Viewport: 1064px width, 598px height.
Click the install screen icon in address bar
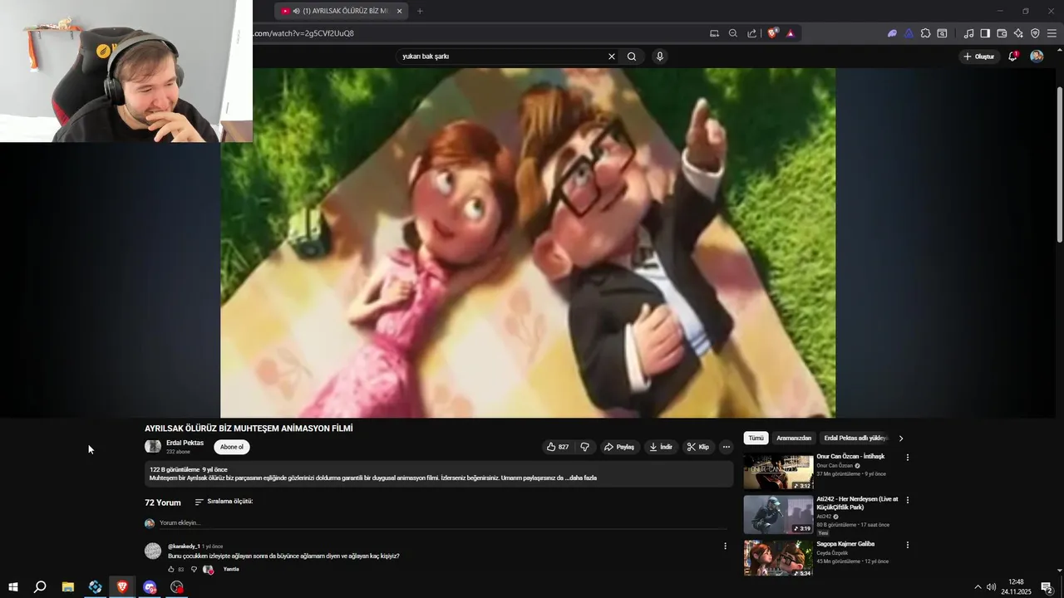[714, 33]
